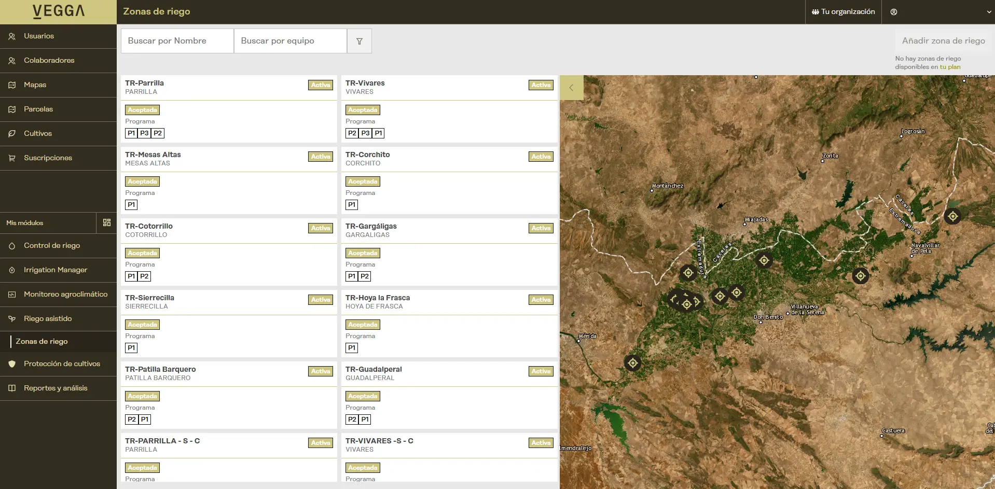Select program P1 in TR-Gargáligas card
The width and height of the screenshot is (995, 489).
(352, 276)
